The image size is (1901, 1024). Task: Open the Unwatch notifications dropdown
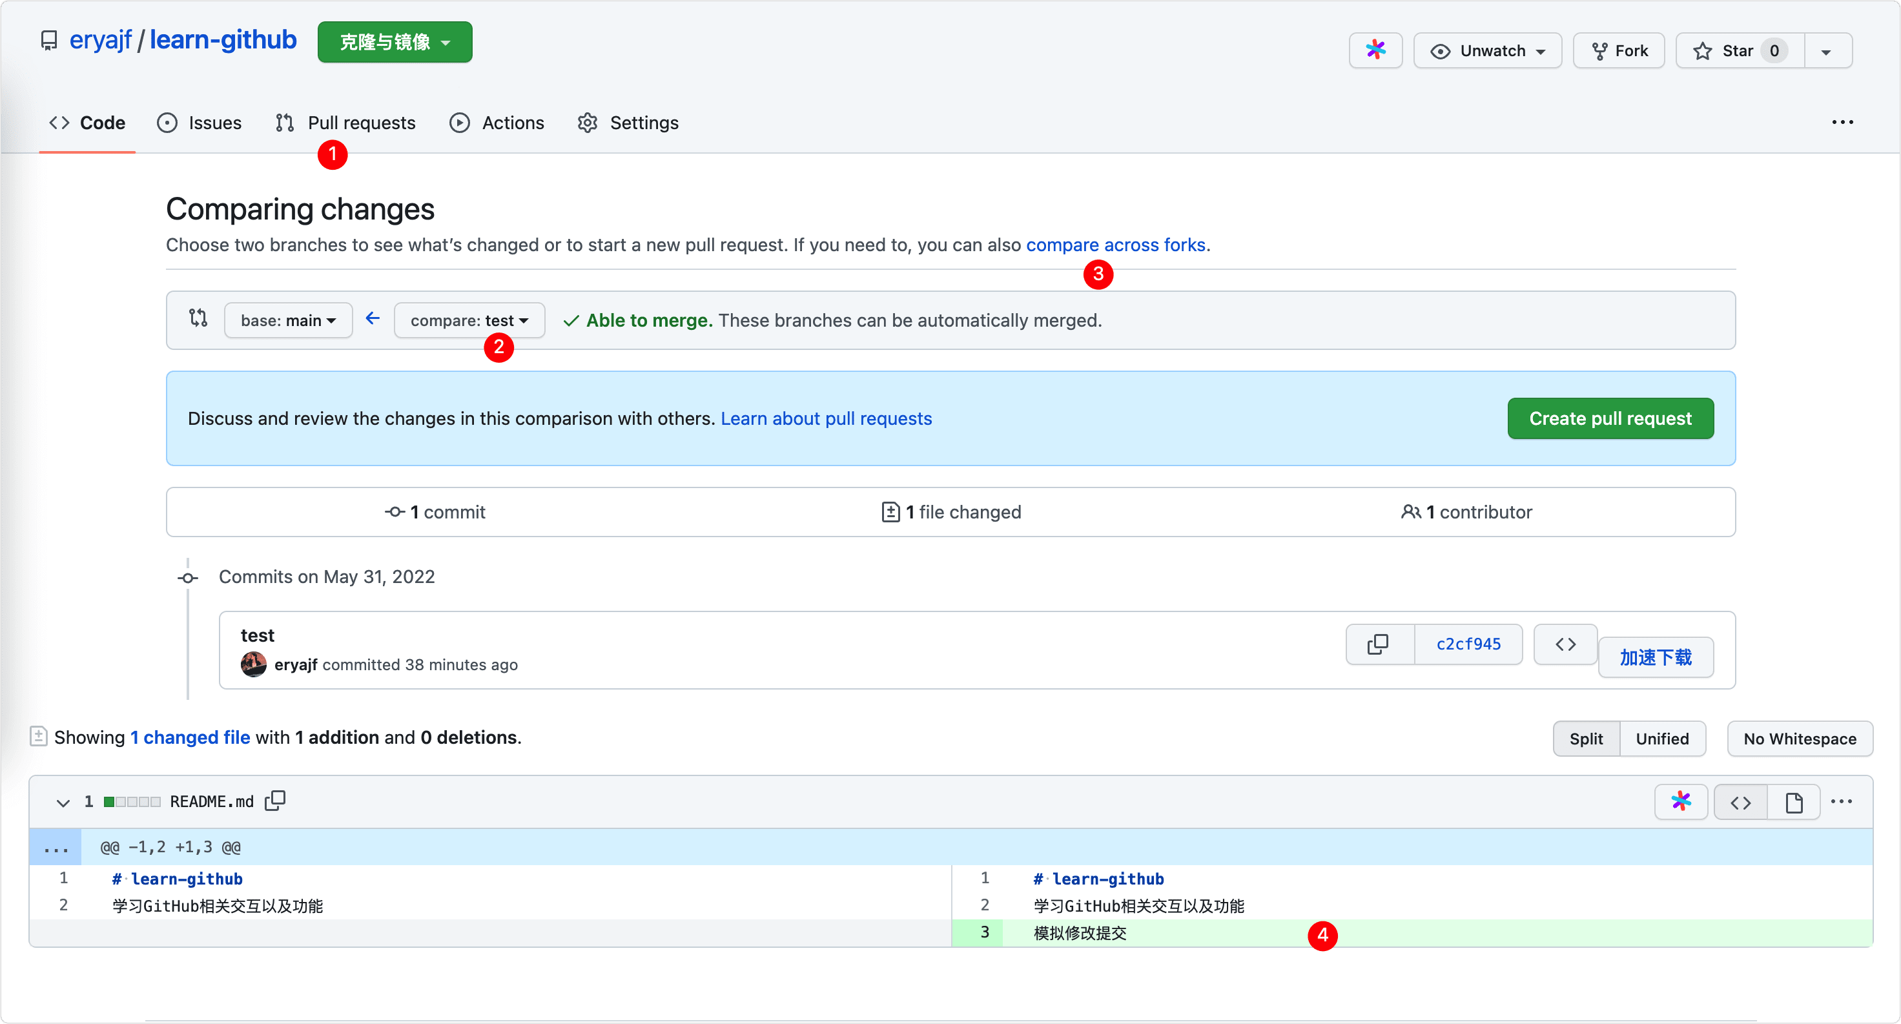1488,50
